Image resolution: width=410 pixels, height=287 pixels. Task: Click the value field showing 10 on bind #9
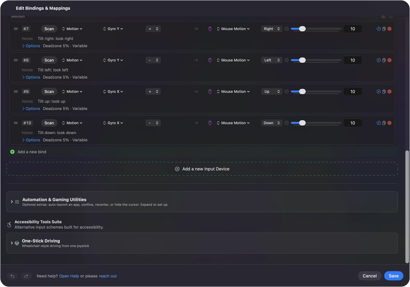coord(353,92)
